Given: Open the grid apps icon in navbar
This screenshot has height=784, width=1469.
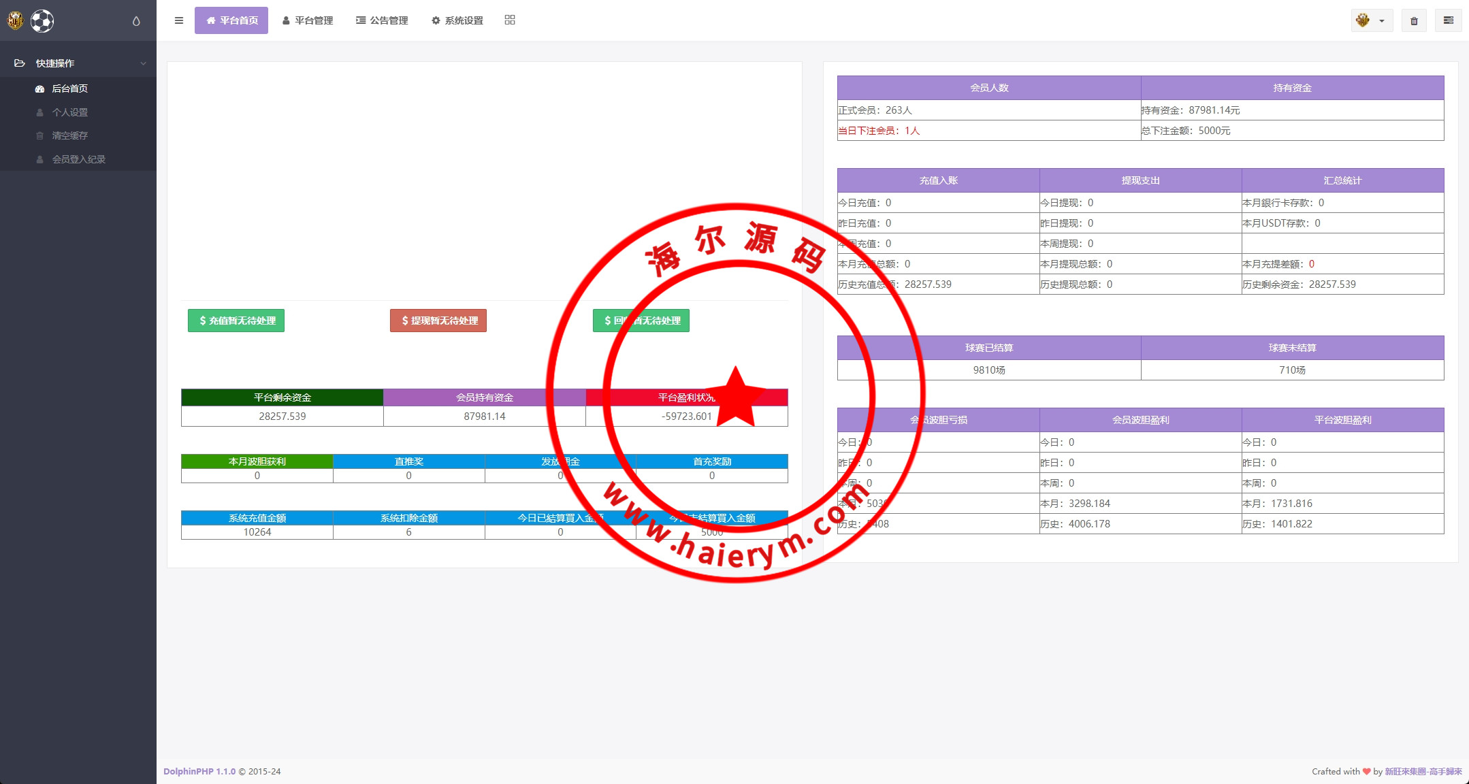Looking at the screenshot, I should (x=510, y=20).
